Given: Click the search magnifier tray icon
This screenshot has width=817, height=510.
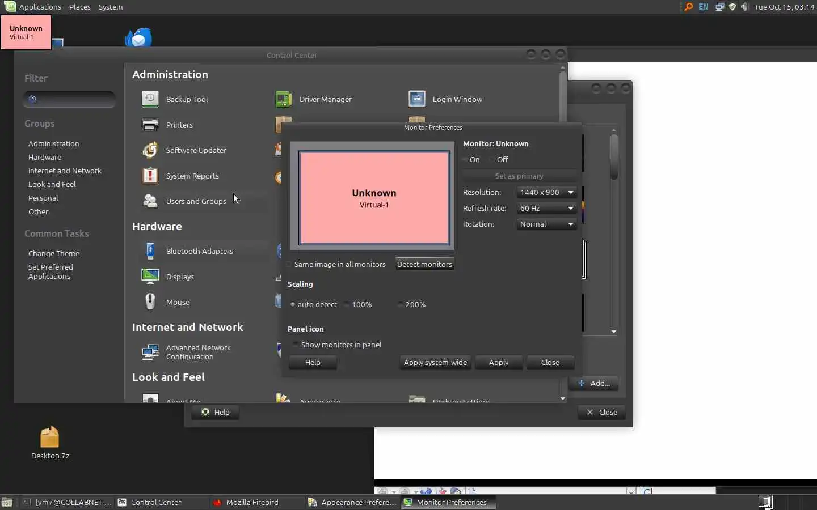Looking at the screenshot, I should [x=689, y=7].
